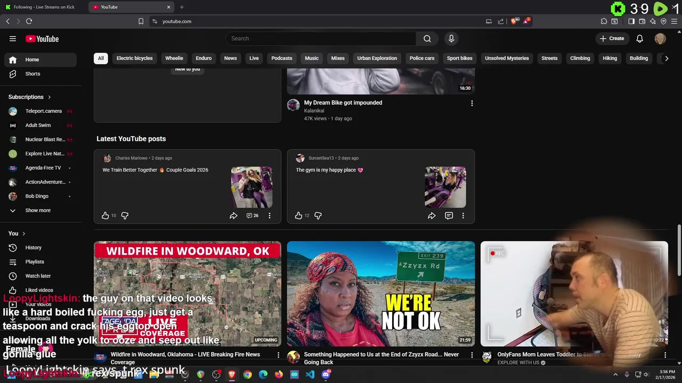Dislike the Charles Marlowe post

pos(125,215)
